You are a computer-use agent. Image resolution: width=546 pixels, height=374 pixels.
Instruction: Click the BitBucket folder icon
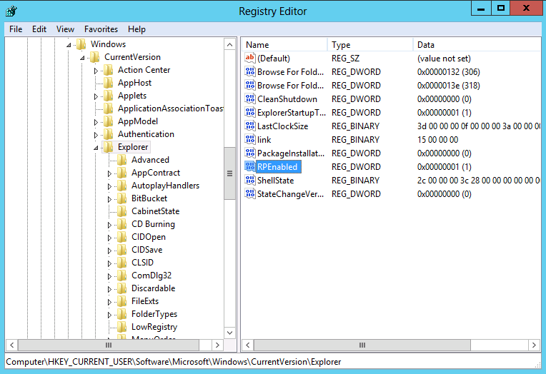tap(122, 198)
